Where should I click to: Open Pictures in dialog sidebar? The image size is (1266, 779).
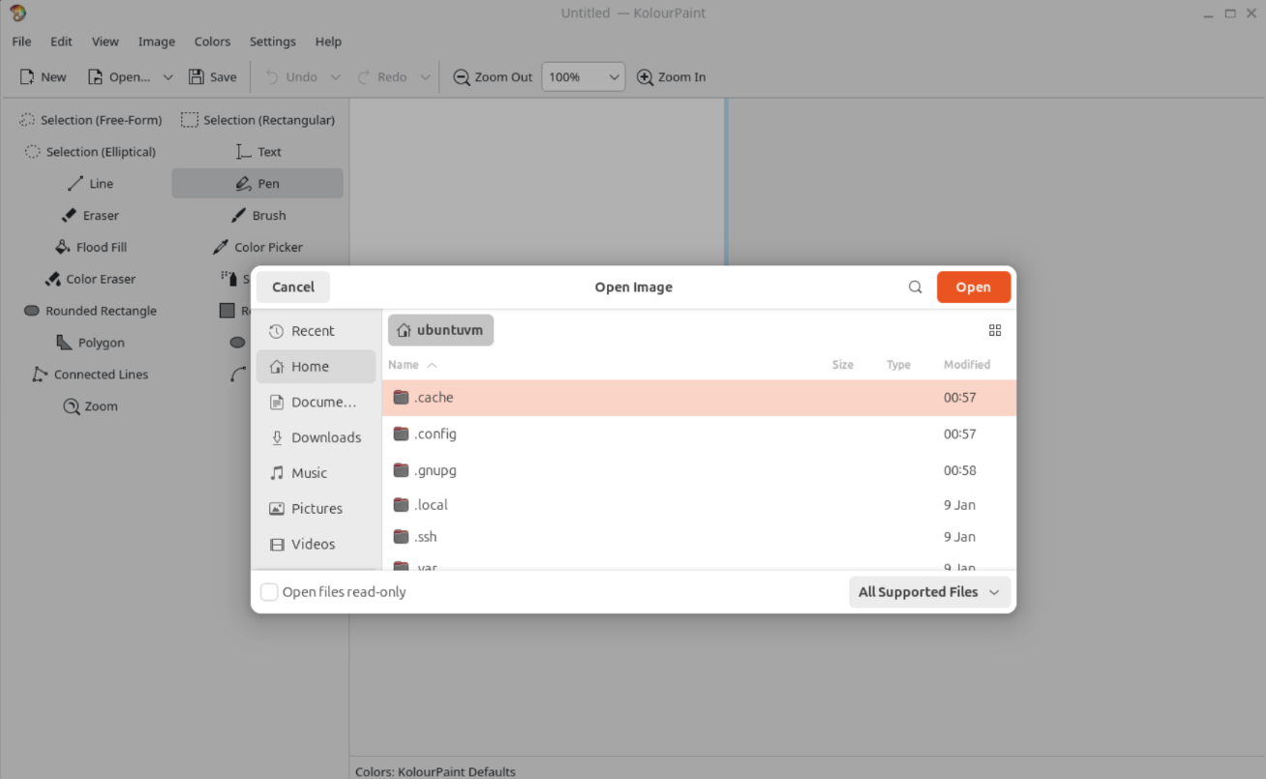coord(316,509)
